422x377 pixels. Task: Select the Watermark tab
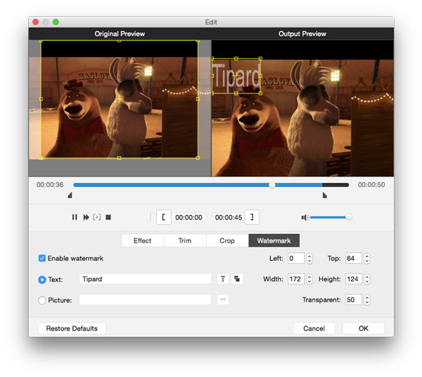(x=274, y=241)
